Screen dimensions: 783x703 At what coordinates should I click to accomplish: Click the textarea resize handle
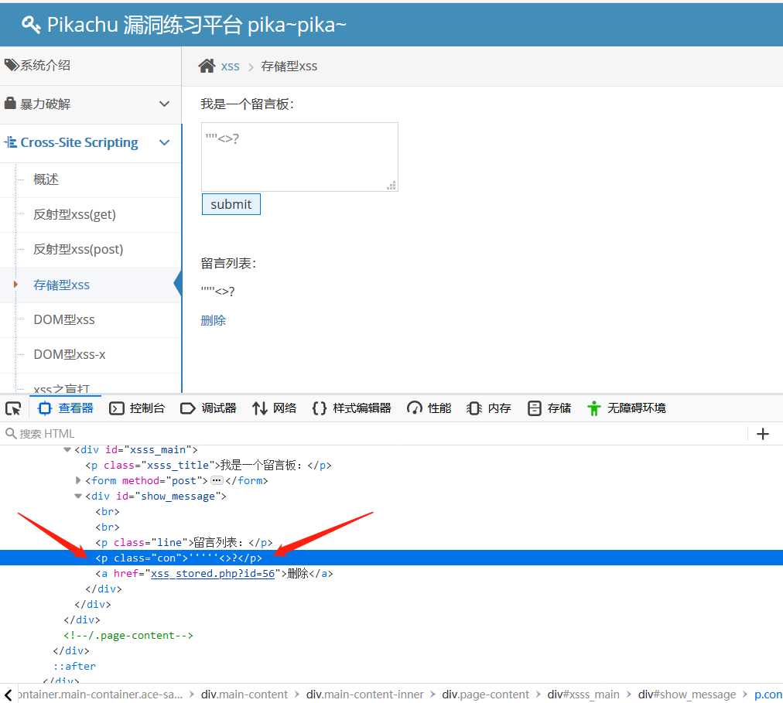(391, 186)
